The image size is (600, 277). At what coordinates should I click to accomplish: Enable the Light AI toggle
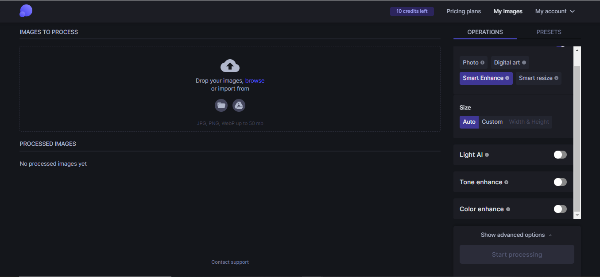[560, 155]
